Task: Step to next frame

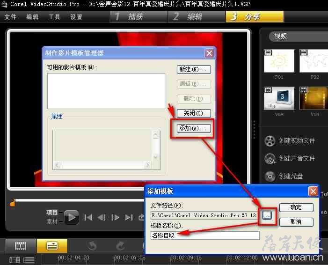Action: [x=115, y=218]
